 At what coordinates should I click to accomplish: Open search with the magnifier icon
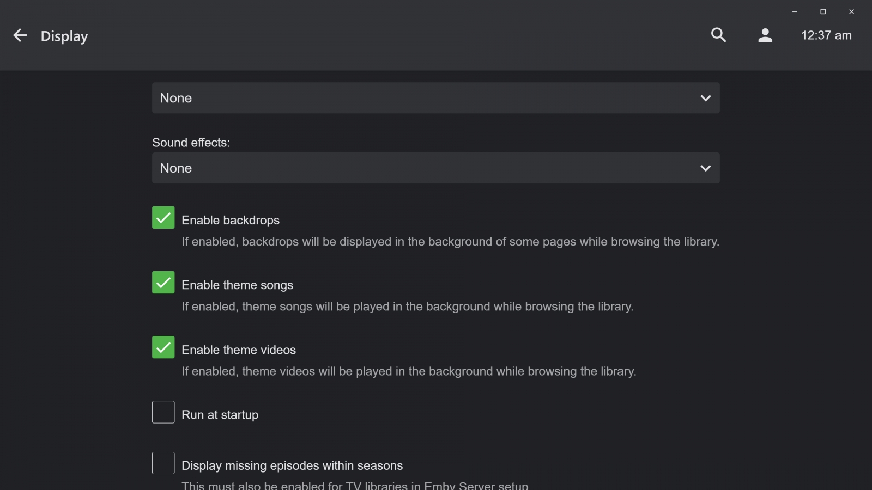(x=718, y=35)
